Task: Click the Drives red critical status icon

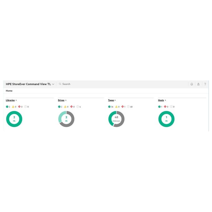Action: (71, 107)
